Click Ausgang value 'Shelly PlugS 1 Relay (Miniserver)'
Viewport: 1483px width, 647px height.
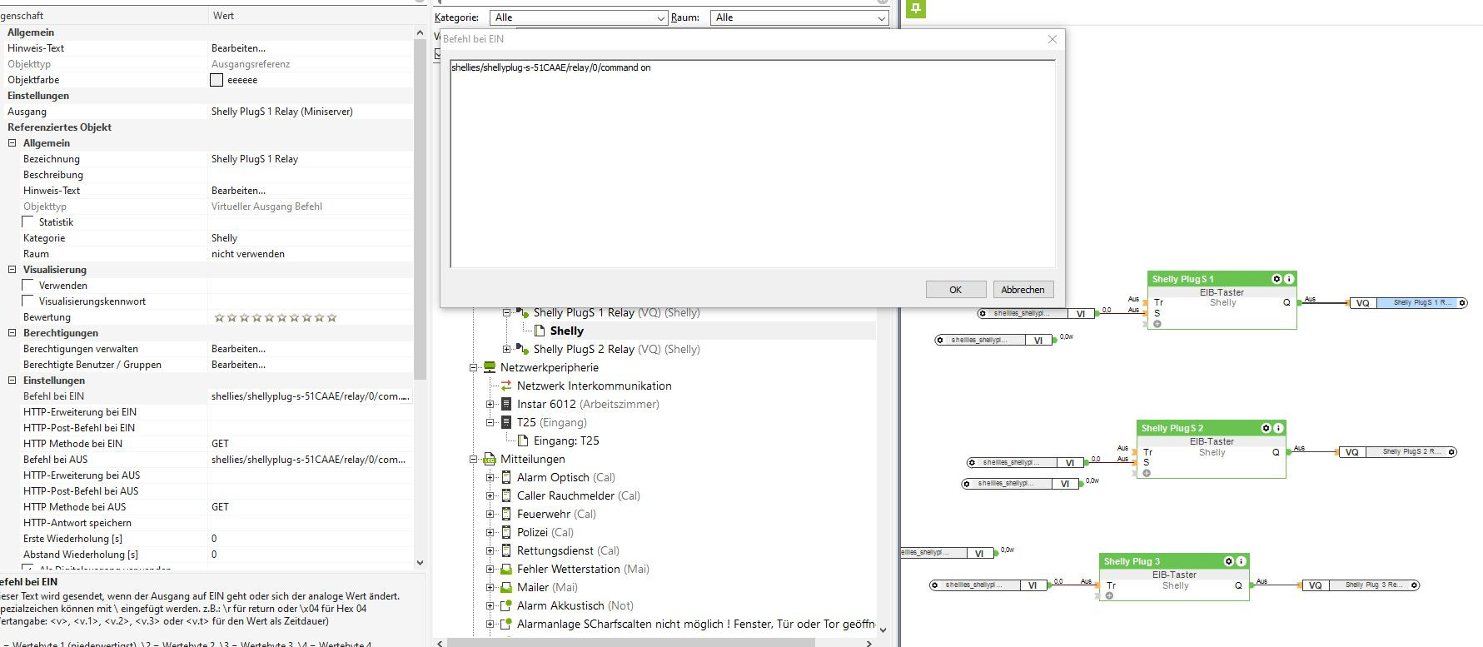click(281, 112)
